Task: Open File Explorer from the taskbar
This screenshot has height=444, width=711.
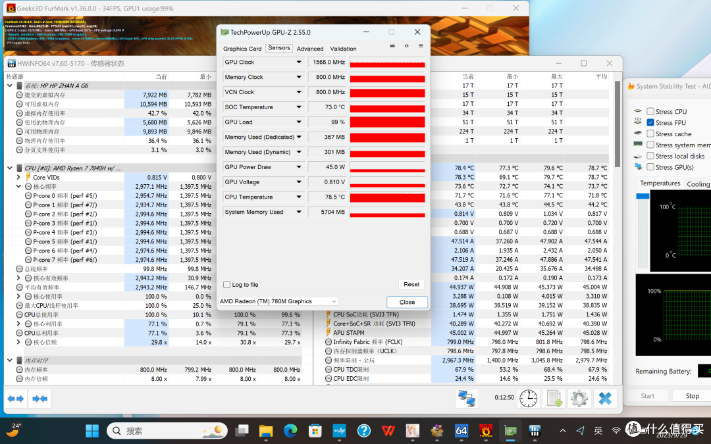Action: click(x=266, y=430)
